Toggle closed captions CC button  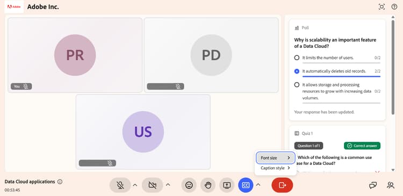(246, 185)
